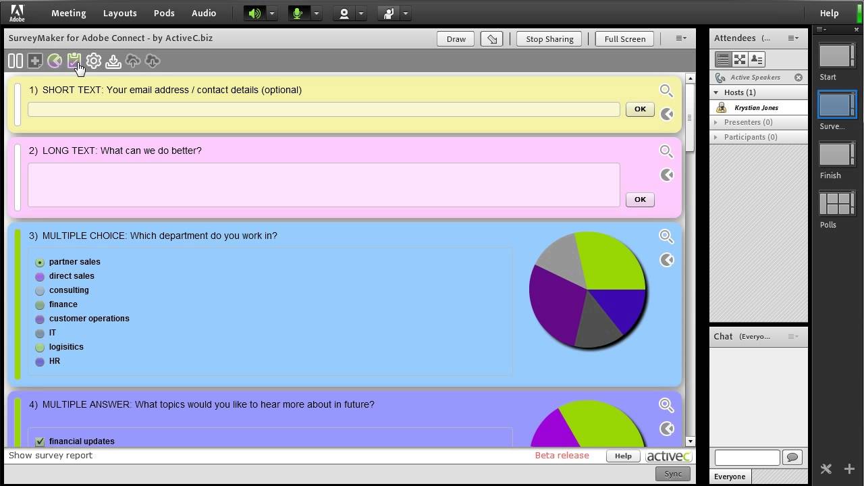864x486 pixels.
Task: Select the consulting radio option
Action: (40, 290)
